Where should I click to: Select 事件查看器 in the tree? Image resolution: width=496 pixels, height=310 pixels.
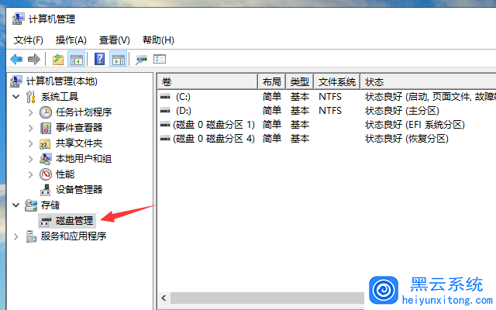point(79,127)
